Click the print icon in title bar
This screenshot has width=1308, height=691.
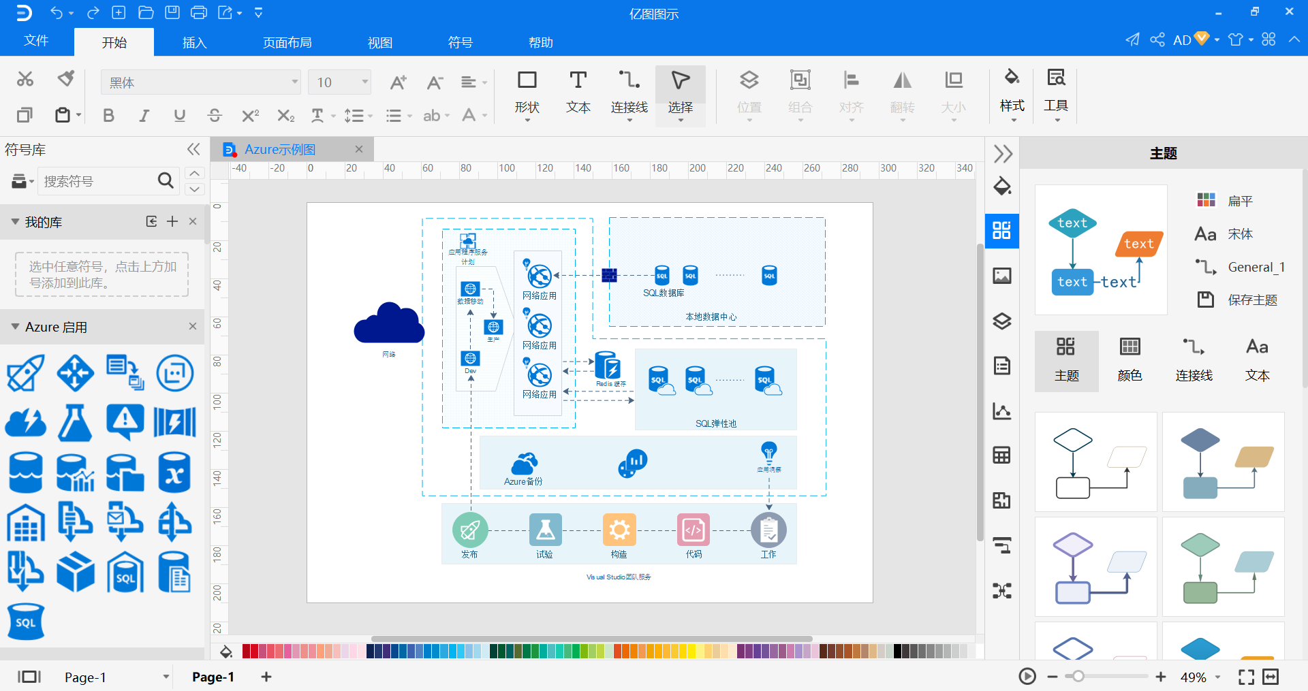coord(199,12)
